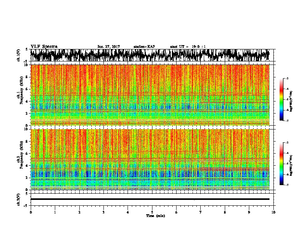The width and height of the screenshot is (308, 238).
Task: Click the flat black ch.3 voltage trace
Action: click(x=150, y=199)
